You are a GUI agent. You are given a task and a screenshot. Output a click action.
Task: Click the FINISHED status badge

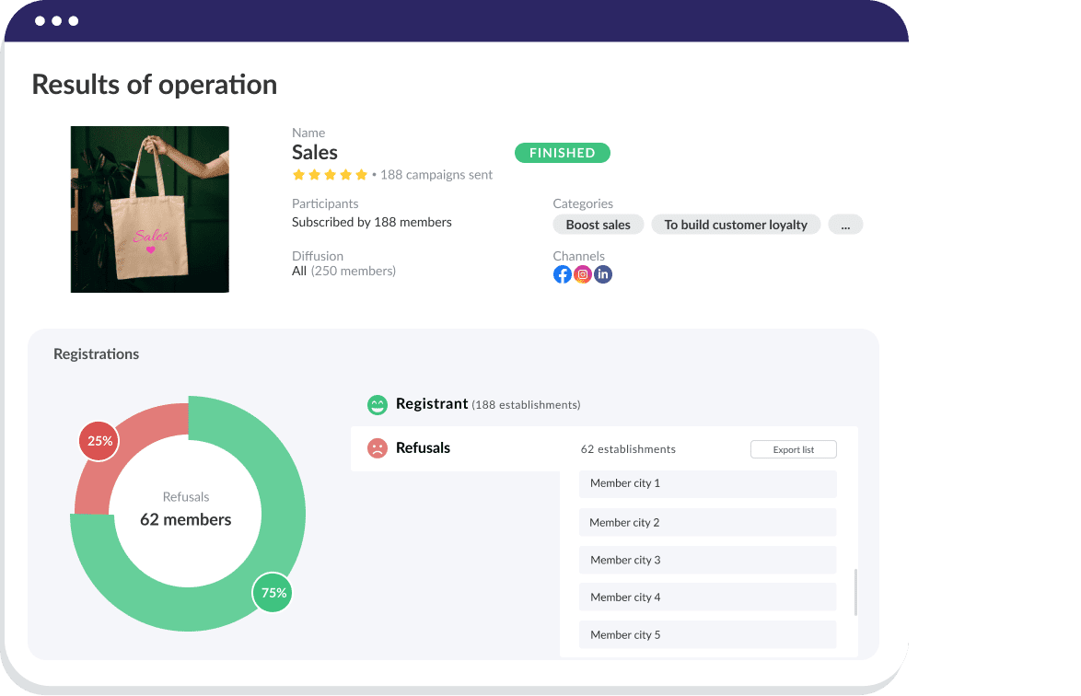click(562, 153)
